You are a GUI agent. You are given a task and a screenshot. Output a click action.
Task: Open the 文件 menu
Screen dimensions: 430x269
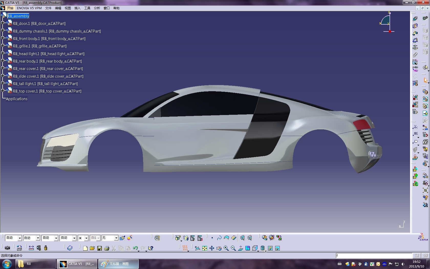tap(48, 8)
